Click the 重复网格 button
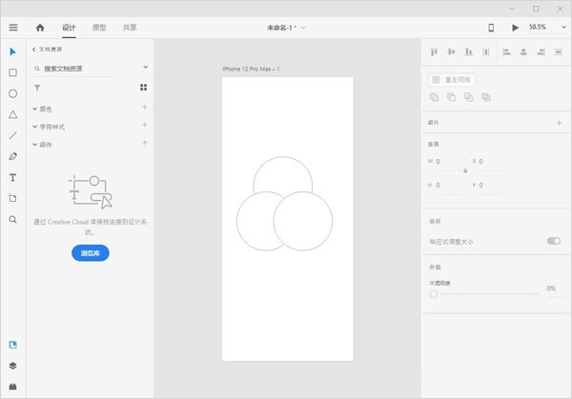 pos(452,80)
